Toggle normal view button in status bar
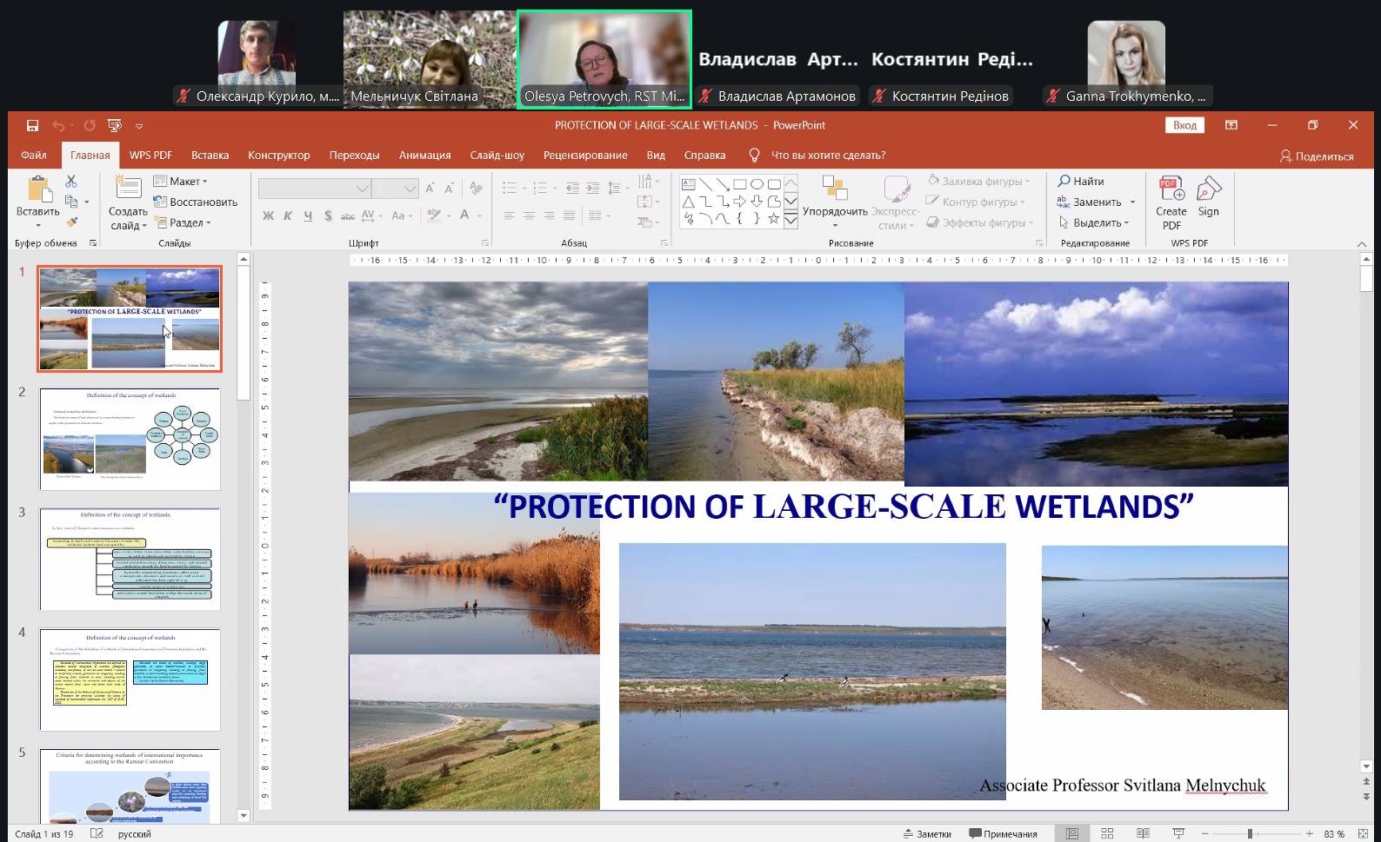This screenshot has width=1381, height=842. pos(1072,834)
